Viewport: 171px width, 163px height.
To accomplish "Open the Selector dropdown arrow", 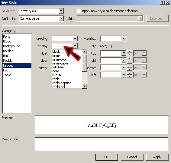I will click(x=61, y=11).
